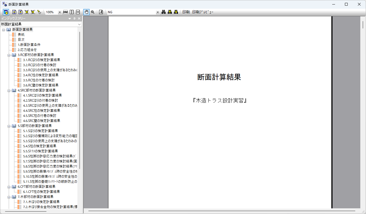Image resolution: width=366 pixels, height=214 pixels.
Task: Click the page icon beside 5.2.Sはりの横補剛
Action: click(19, 136)
